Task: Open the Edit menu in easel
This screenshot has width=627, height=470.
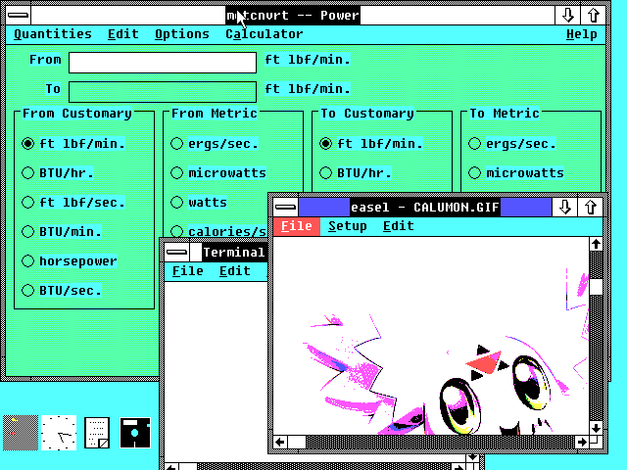Action: pyautogui.click(x=399, y=226)
